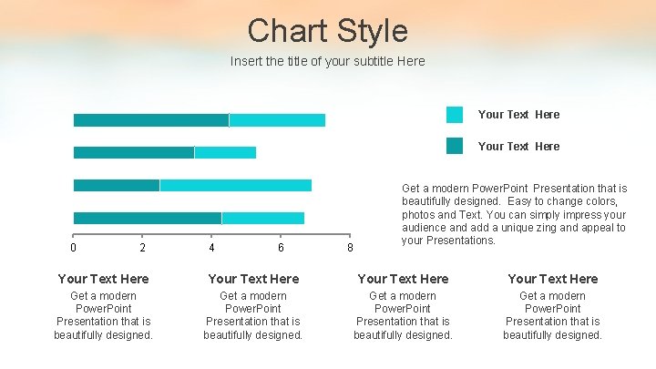Click the dark teal legend swatch

[x=455, y=146]
